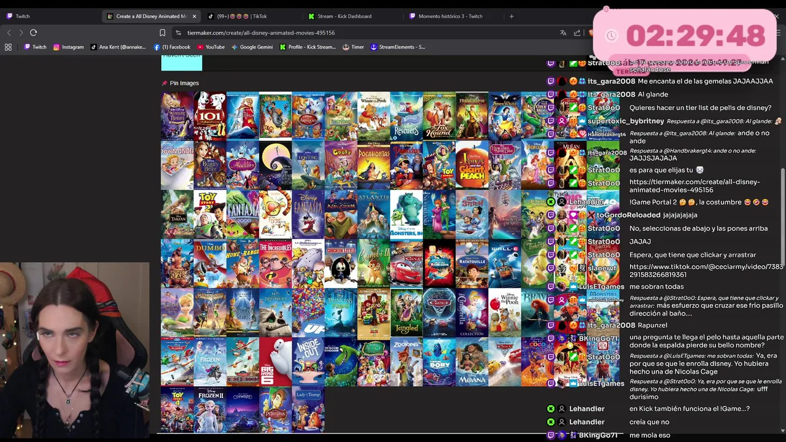Select the Up balloons poster
This screenshot has width=786, height=442.
click(x=308, y=312)
